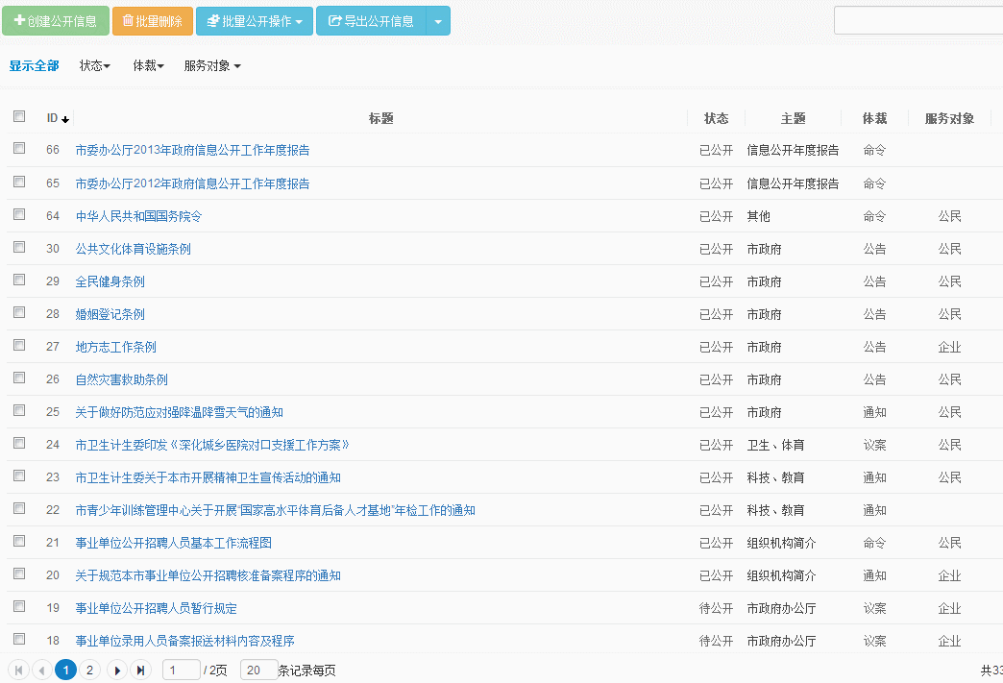
Task: Click the records per page field
Action: click(258, 671)
